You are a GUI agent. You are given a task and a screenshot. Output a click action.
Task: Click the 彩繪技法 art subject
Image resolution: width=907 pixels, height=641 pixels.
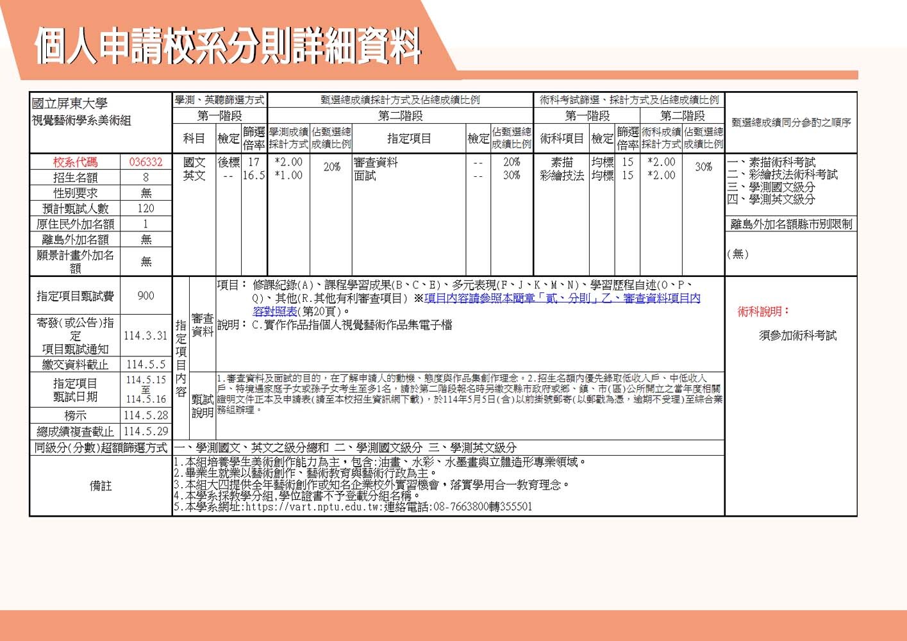tap(562, 175)
